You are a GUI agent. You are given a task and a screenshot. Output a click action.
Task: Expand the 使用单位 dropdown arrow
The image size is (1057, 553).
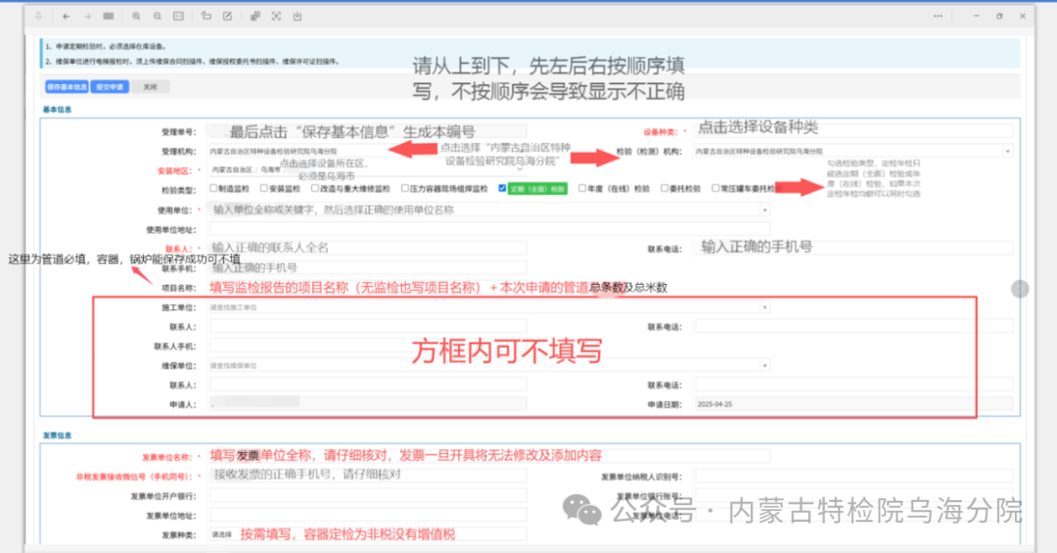click(x=764, y=210)
